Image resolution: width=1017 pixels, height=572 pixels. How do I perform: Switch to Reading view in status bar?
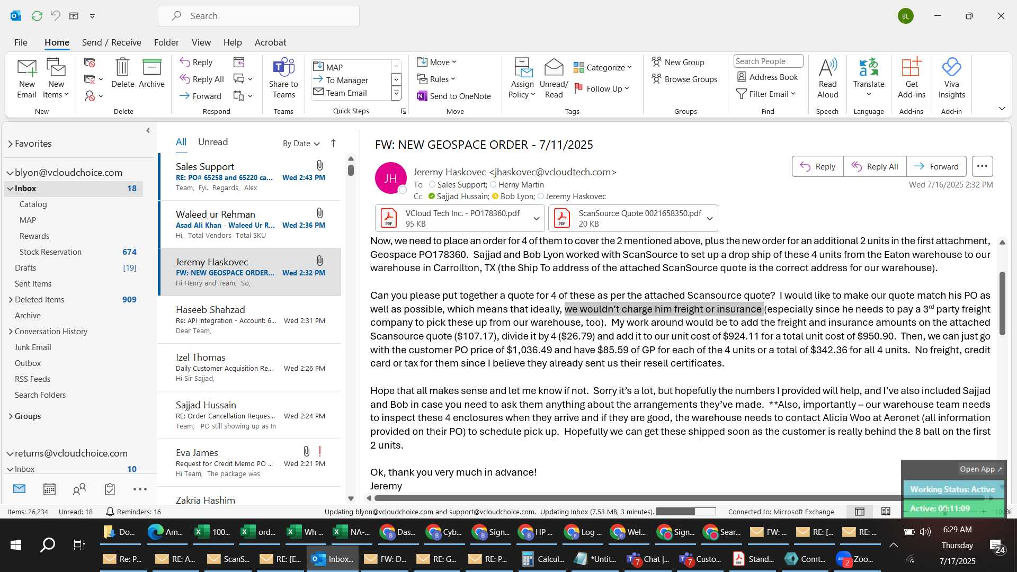pos(886,512)
